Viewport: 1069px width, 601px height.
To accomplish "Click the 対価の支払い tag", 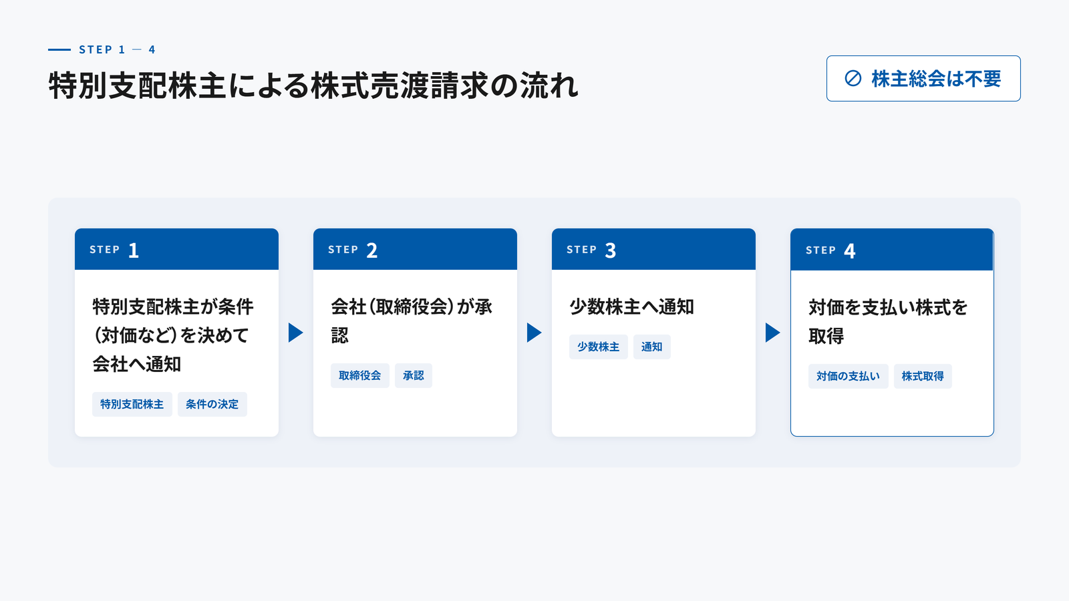I will 849,376.
